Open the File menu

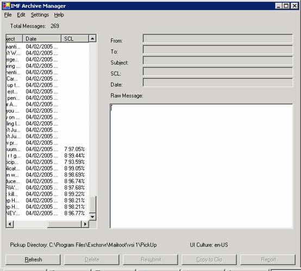pos(8,15)
